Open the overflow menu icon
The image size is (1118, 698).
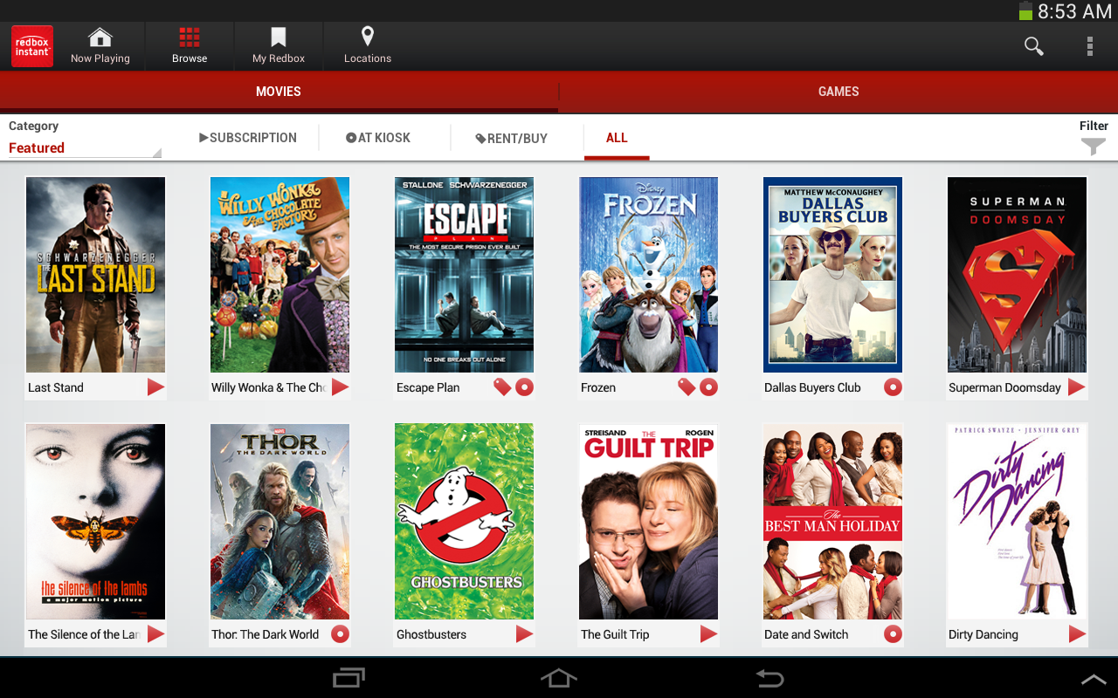click(x=1090, y=46)
